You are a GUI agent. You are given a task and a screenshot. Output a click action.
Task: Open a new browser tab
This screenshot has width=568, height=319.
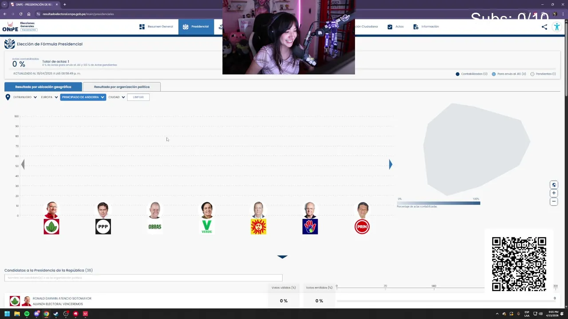64,4
